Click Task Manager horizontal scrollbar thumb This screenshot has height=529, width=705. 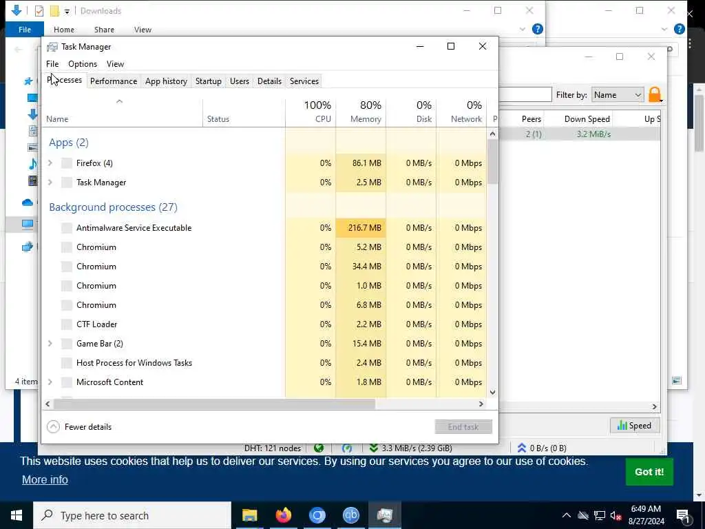(x=214, y=404)
